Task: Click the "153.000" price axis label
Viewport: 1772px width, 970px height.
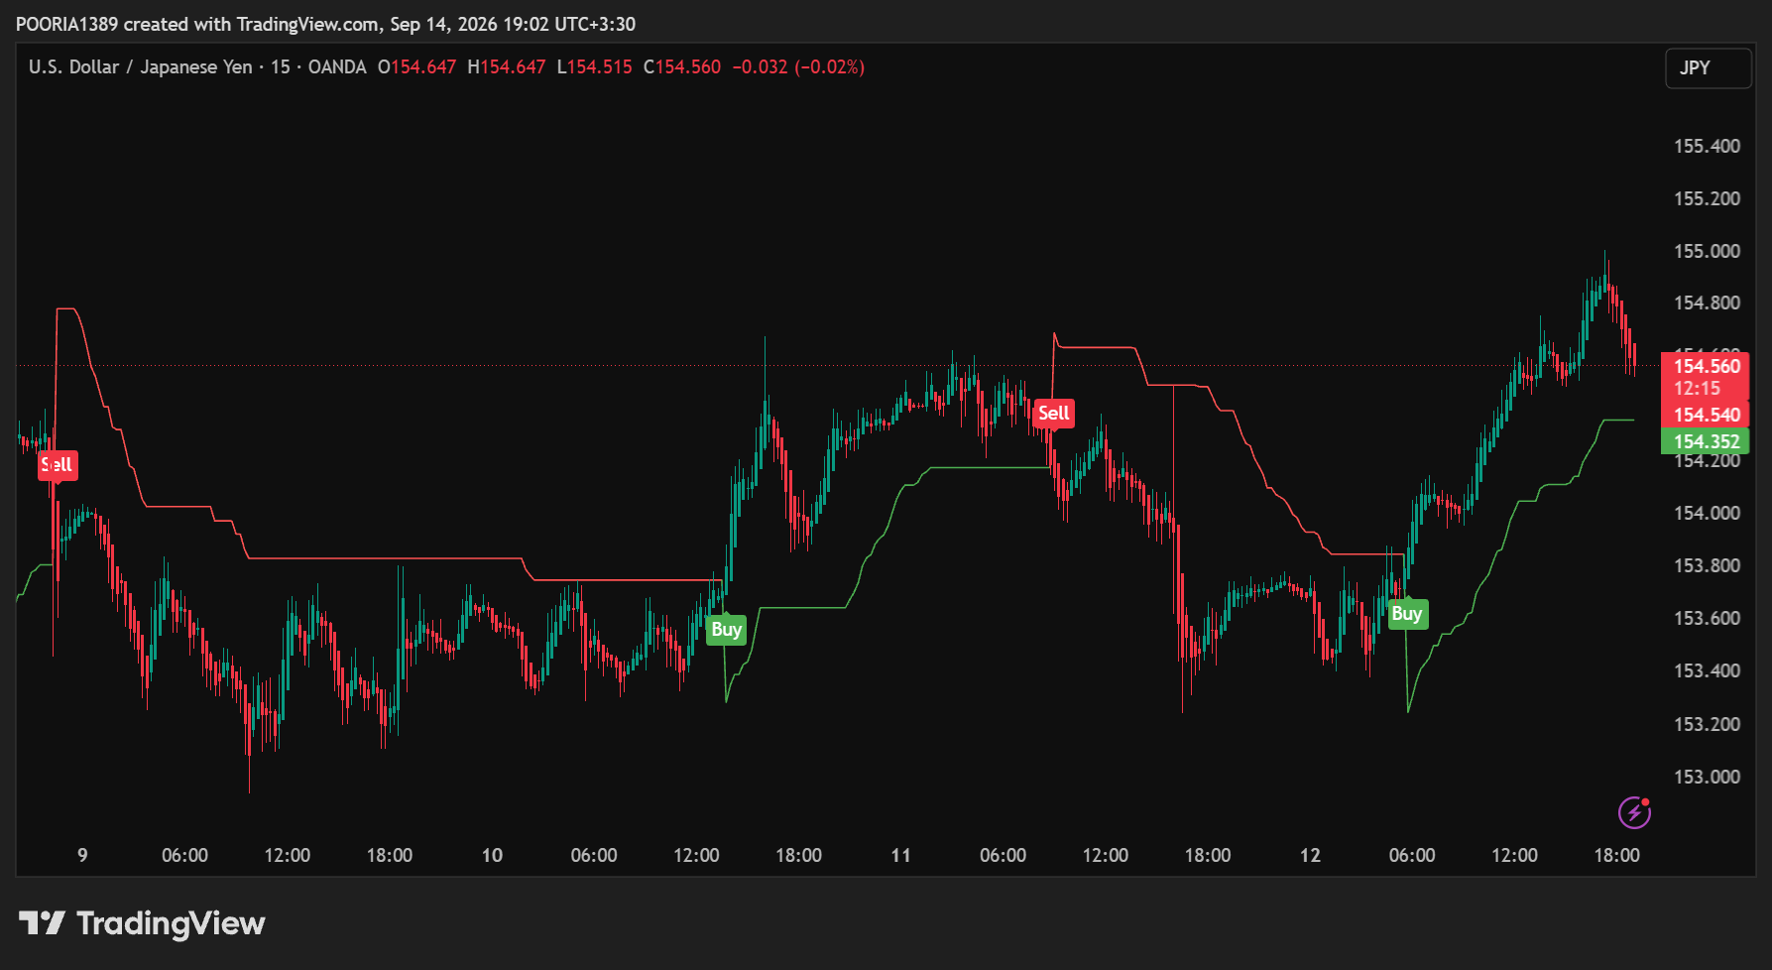Action: tap(1707, 777)
